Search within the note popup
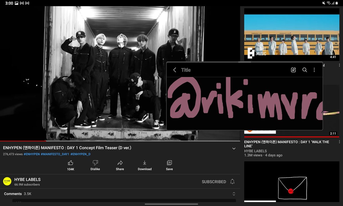The height and width of the screenshot is (206, 343). pyautogui.click(x=305, y=70)
